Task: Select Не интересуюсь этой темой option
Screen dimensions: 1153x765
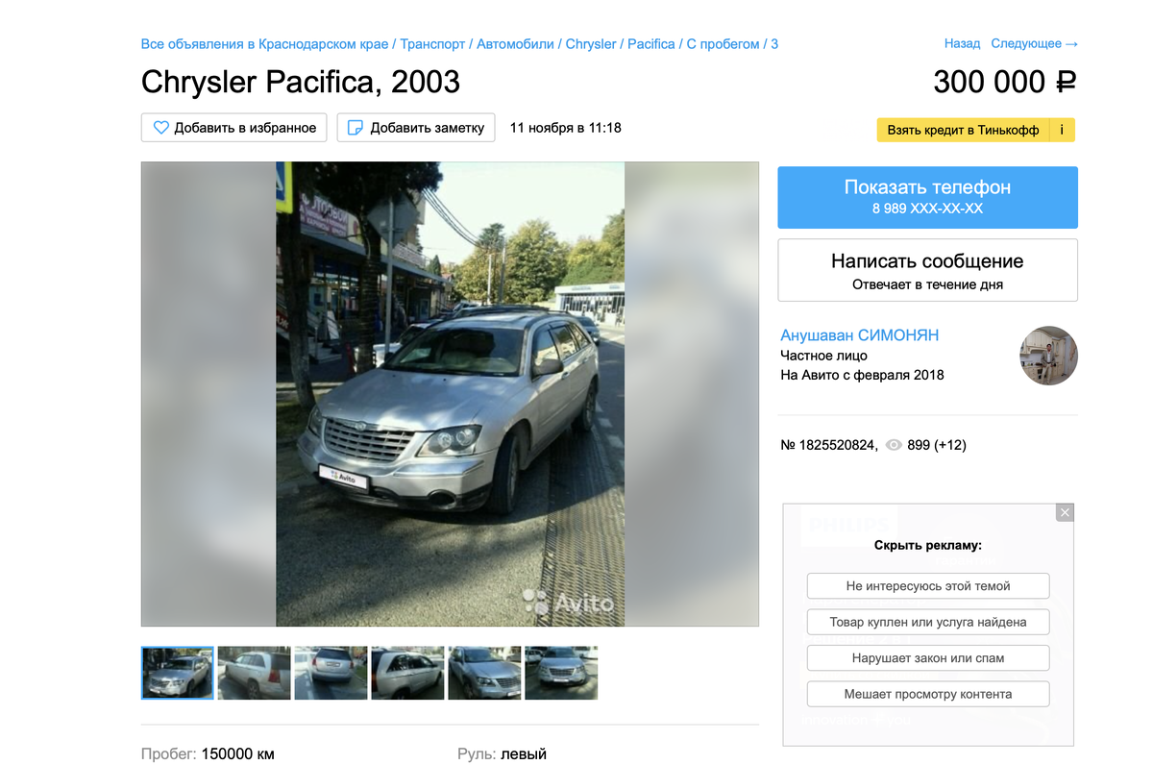Action: pyautogui.click(x=928, y=585)
